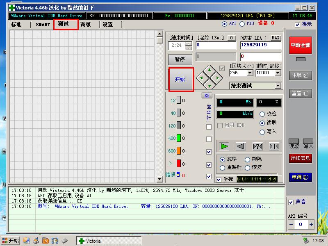This screenshot has height=246, width=328.
Task: Click the 休眠(S) button
Action: point(301,75)
